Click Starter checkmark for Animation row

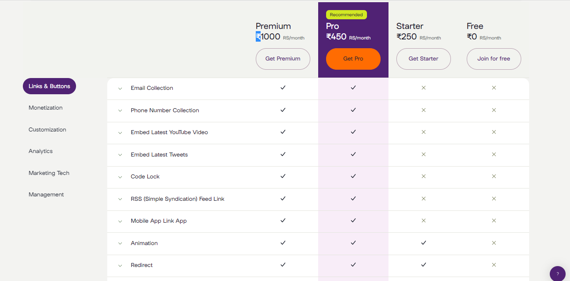424,242
